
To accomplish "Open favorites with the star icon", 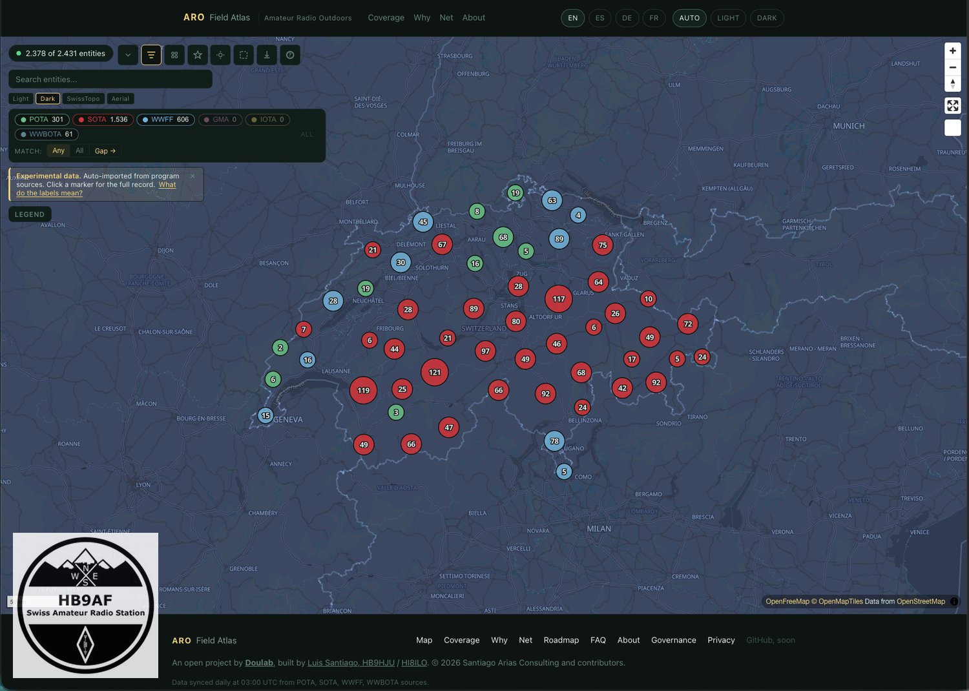I will coord(198,55).
